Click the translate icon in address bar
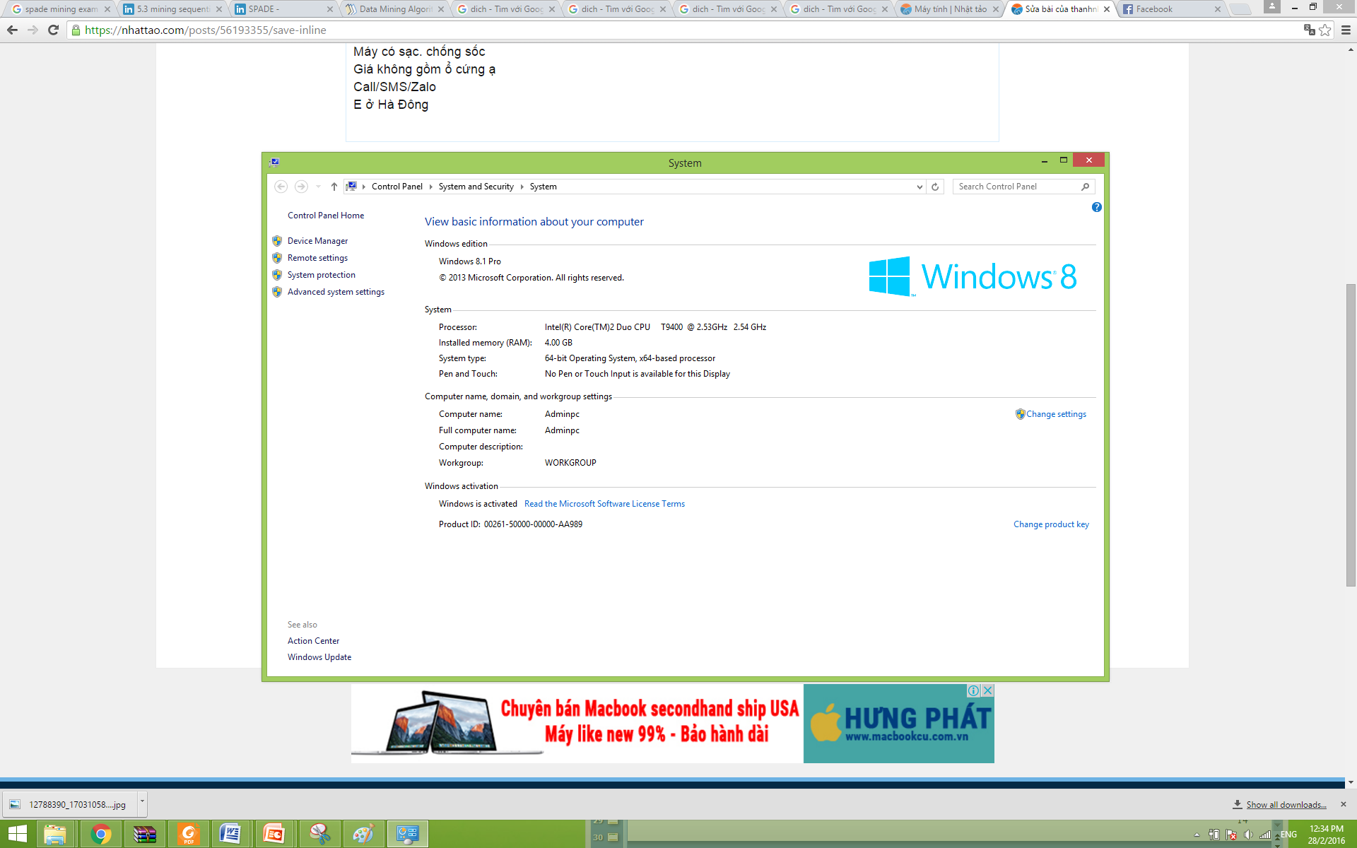 point(1309,30)
